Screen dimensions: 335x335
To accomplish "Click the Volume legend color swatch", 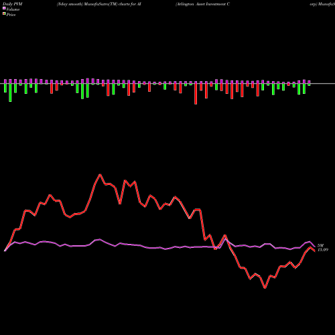I will (x=4, y=8).
